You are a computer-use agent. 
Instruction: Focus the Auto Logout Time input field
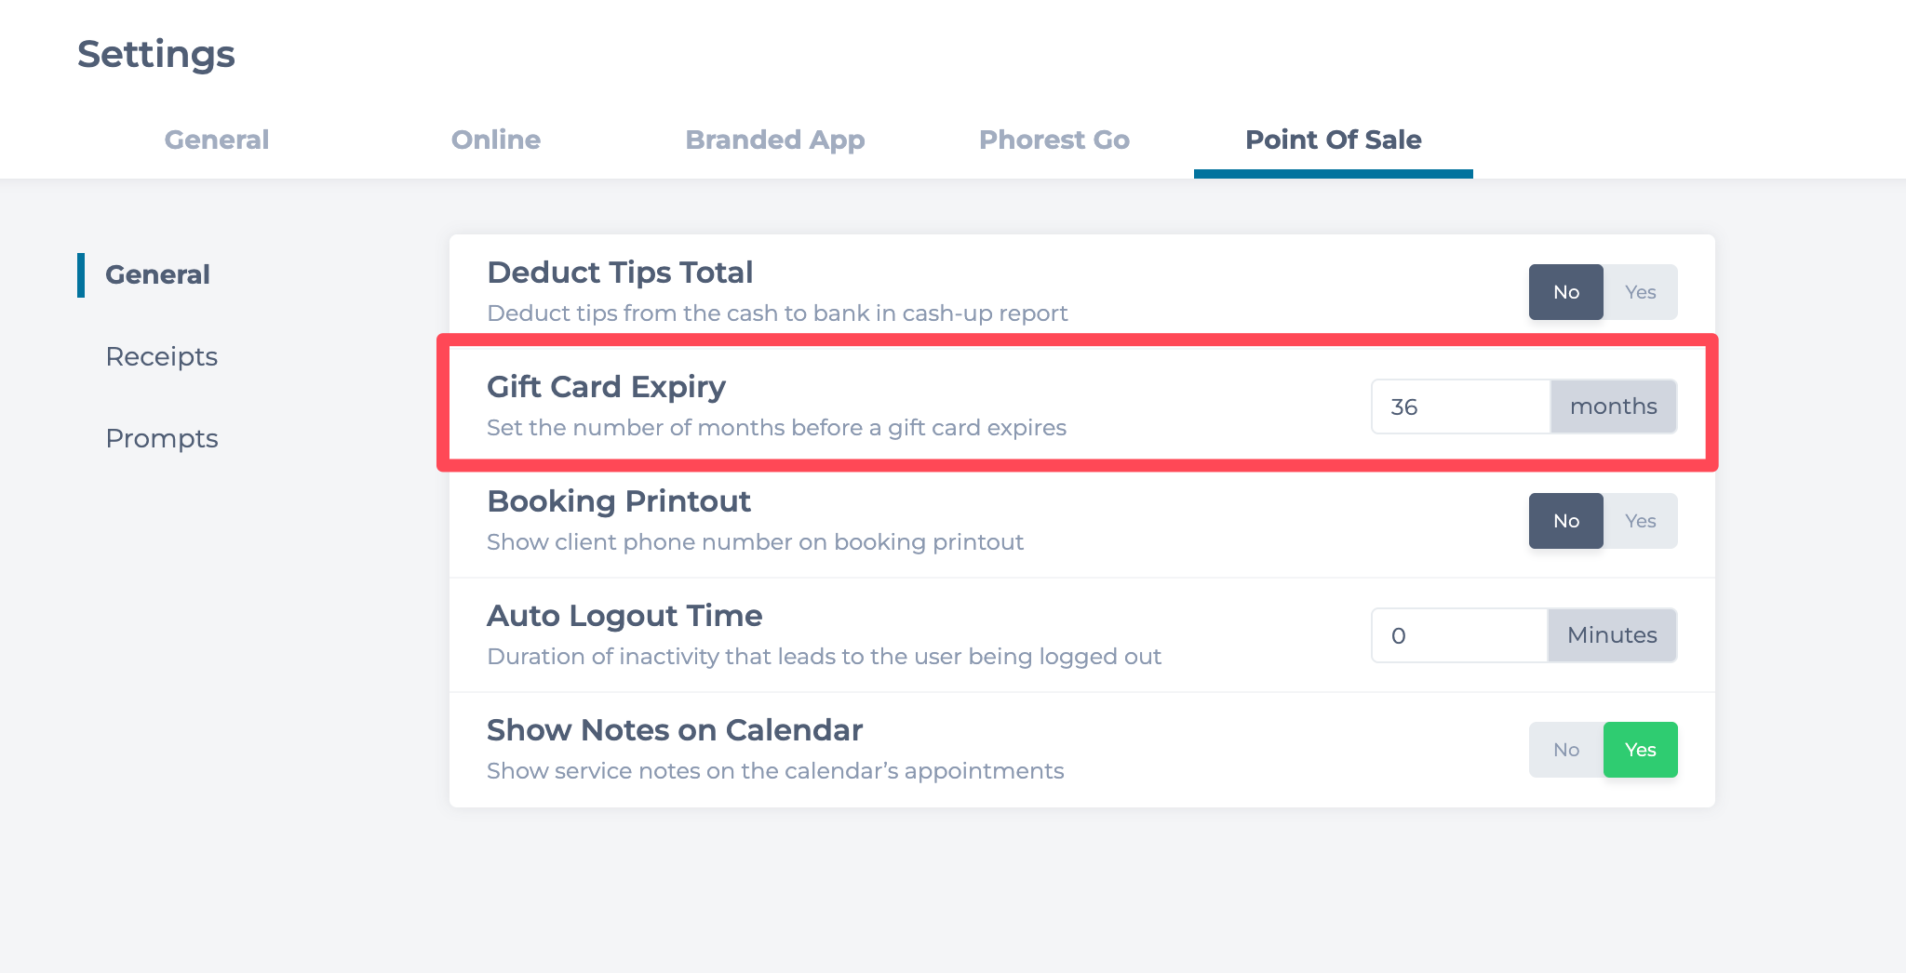click(1458, 635)
